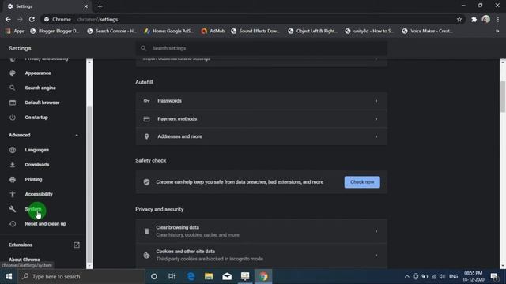Open the Home: Google AdSense bookmark

pyautogui.click(x=168, y=31)
